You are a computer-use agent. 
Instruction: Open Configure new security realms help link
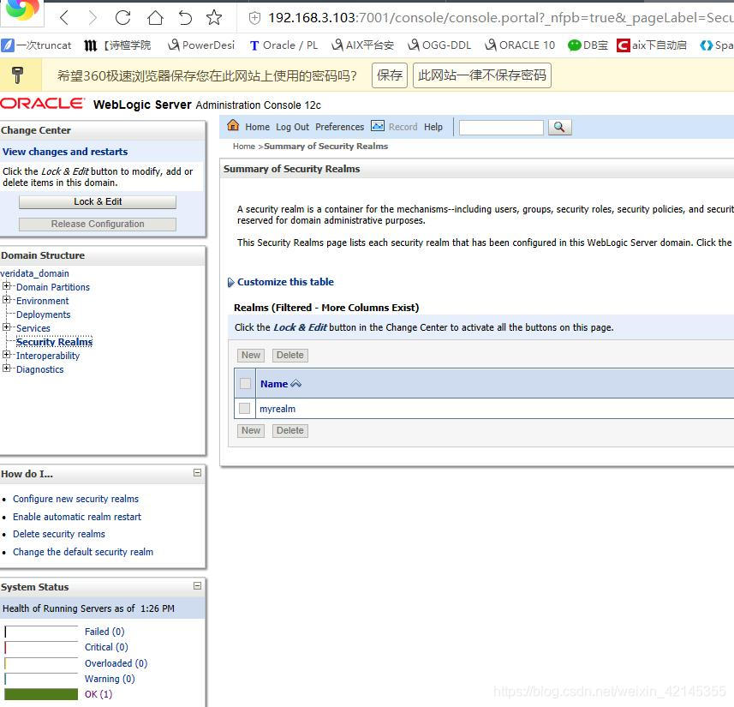click(76, 499)
